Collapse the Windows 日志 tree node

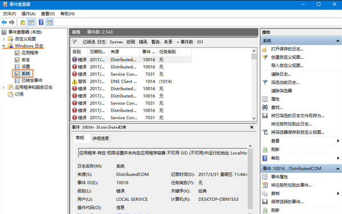3,46
